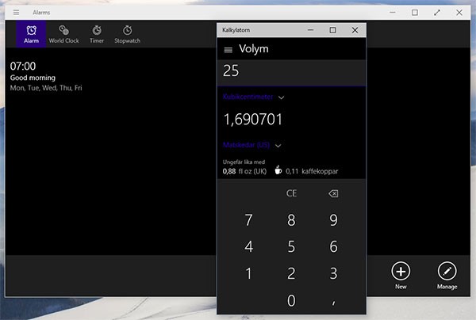
Task: Expand the Matskedar (US) unit dropdown
Action: [x=251, y=145]
